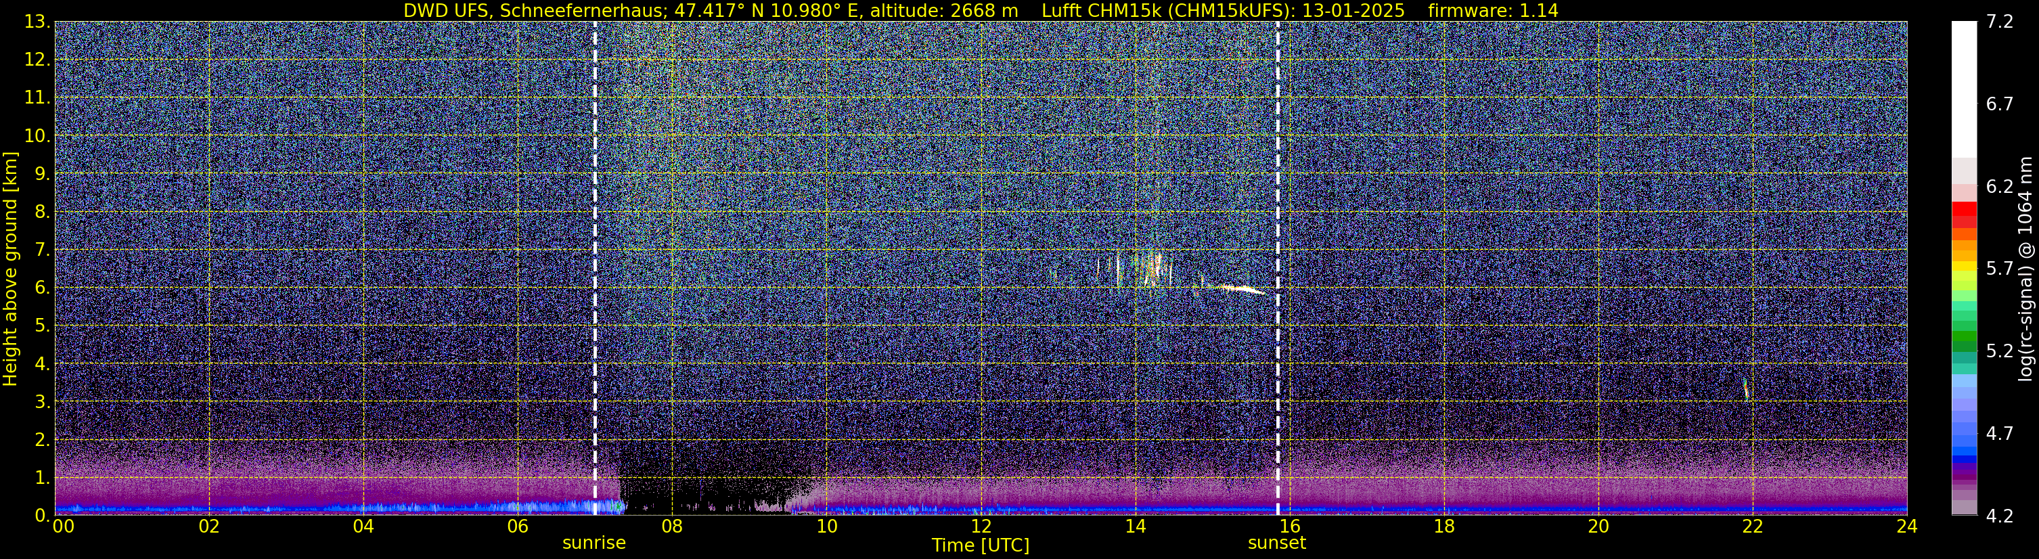
Task: Click the '3.' height tick label
Action: (x=42, y=402)
